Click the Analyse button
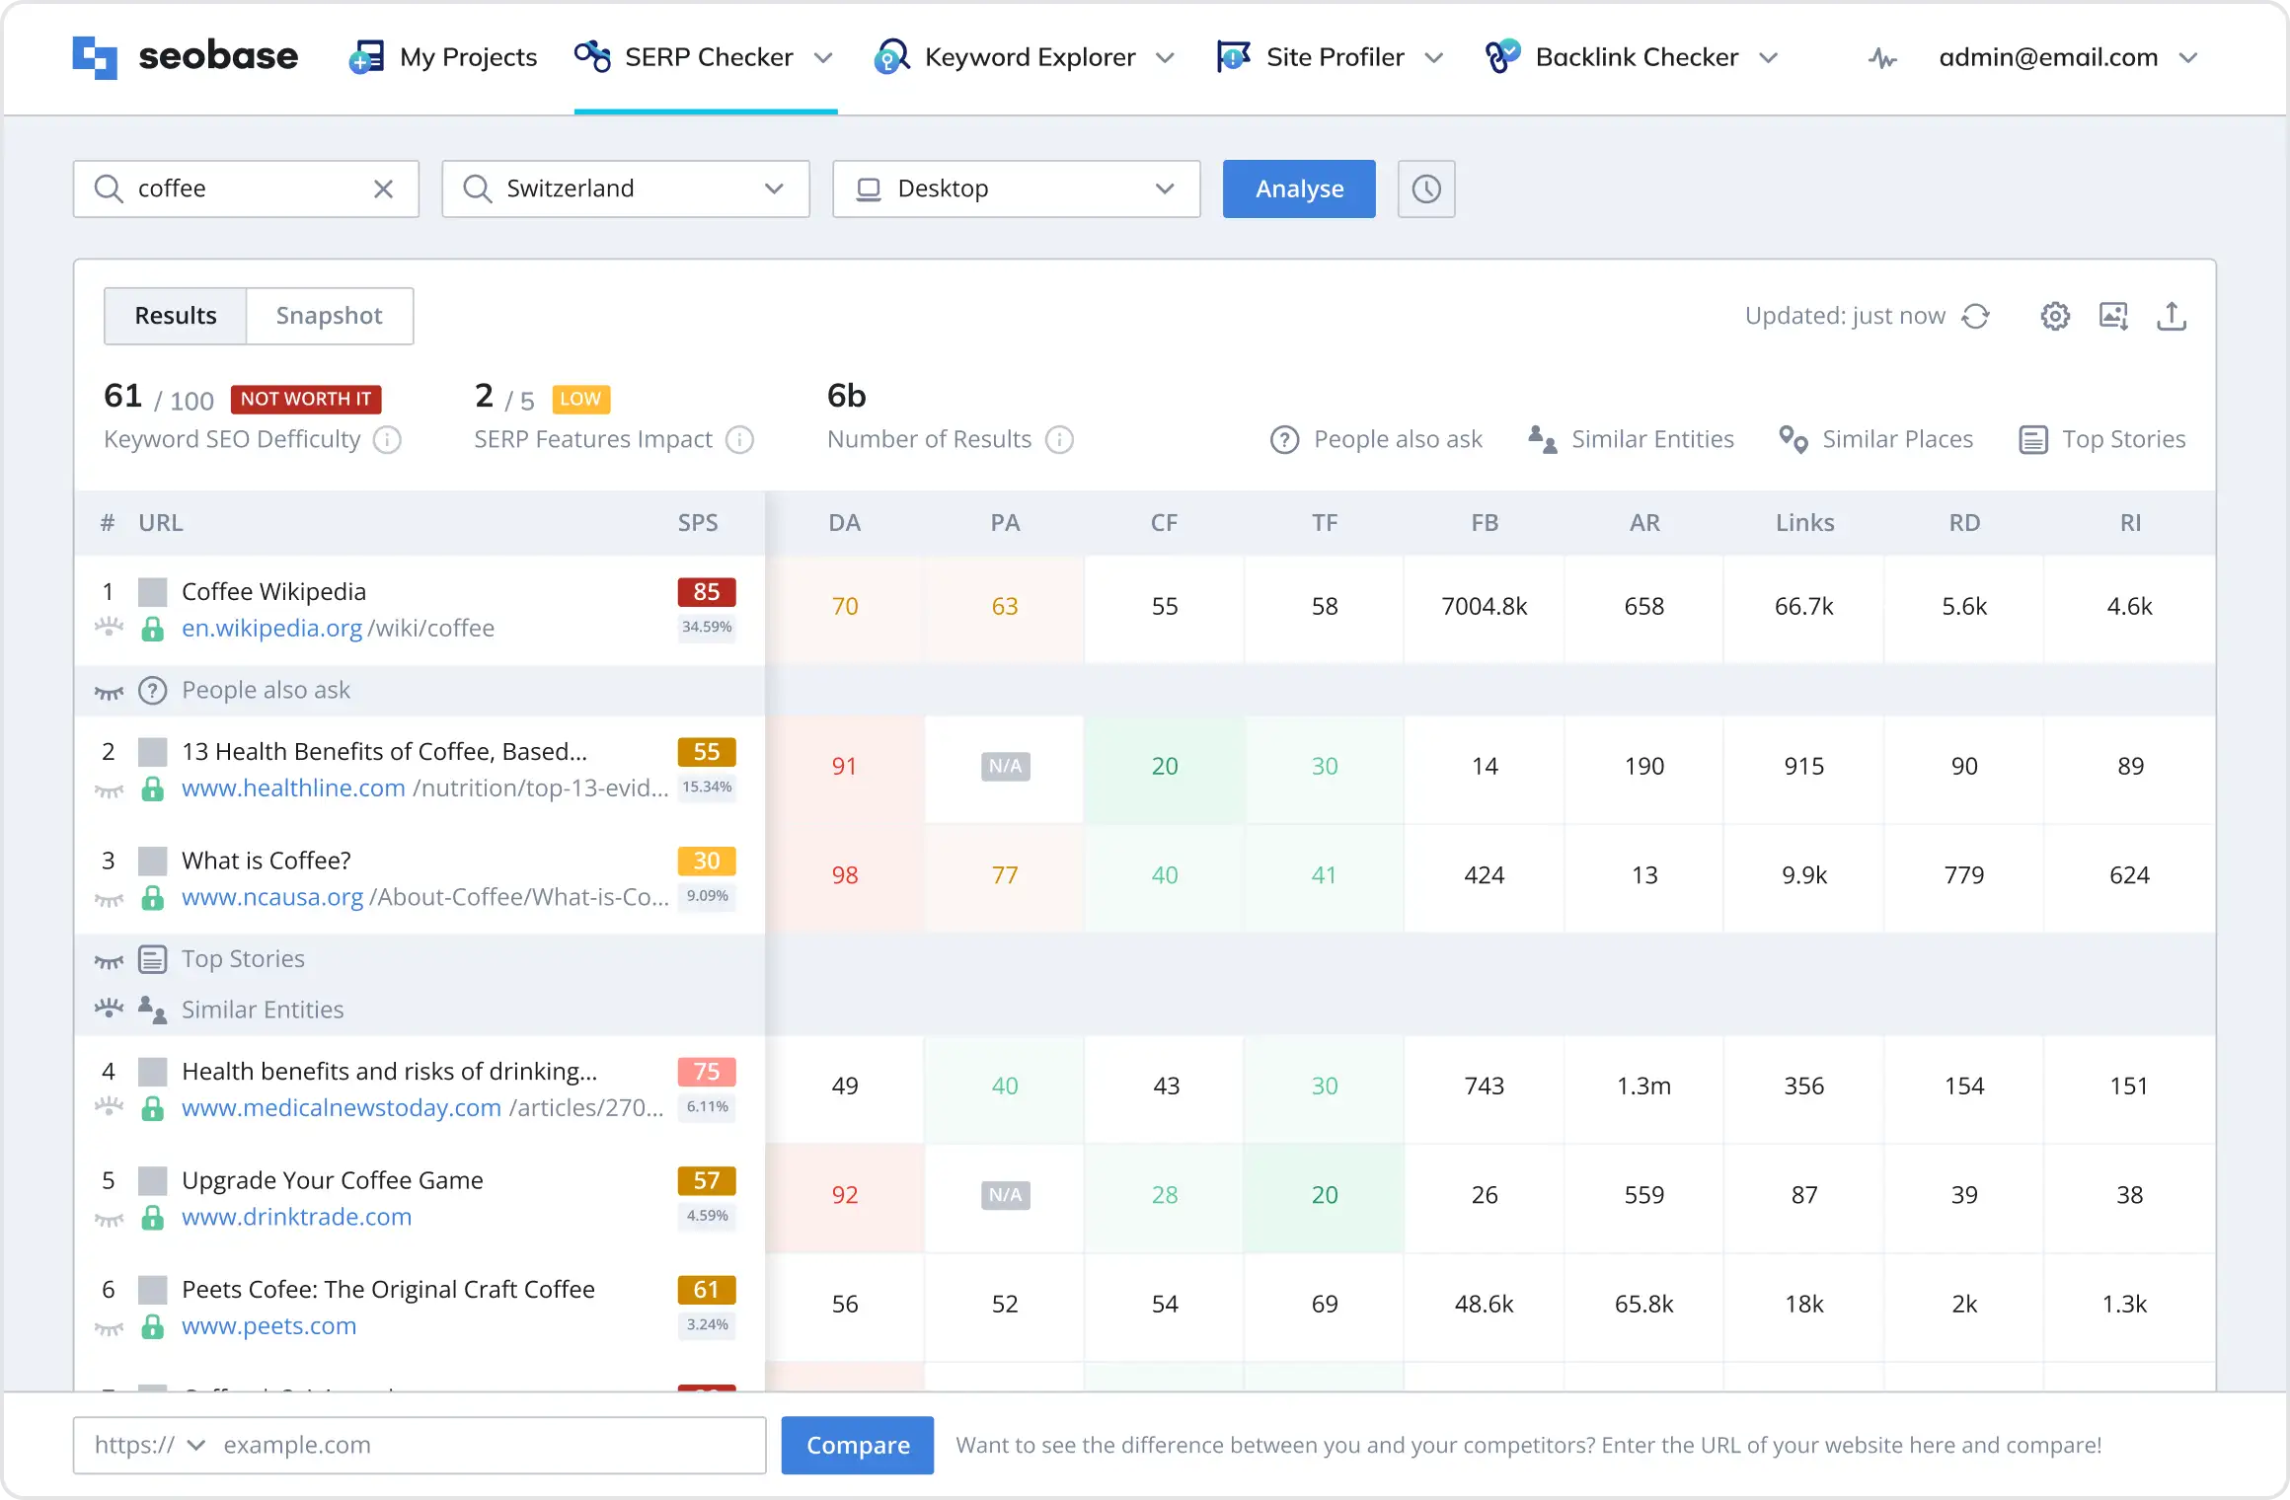 [x=1299, y=188]
